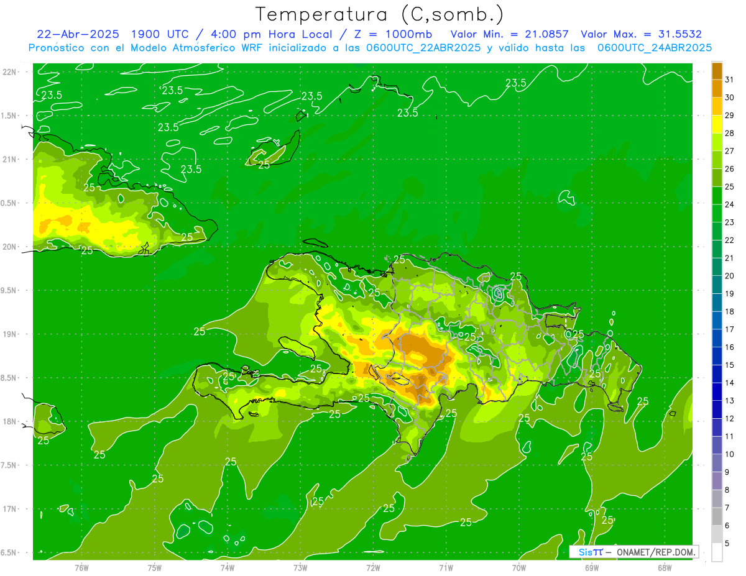Click the '0600UTC_22ABR2025' initialization time
746x576 pixels.
423,48
